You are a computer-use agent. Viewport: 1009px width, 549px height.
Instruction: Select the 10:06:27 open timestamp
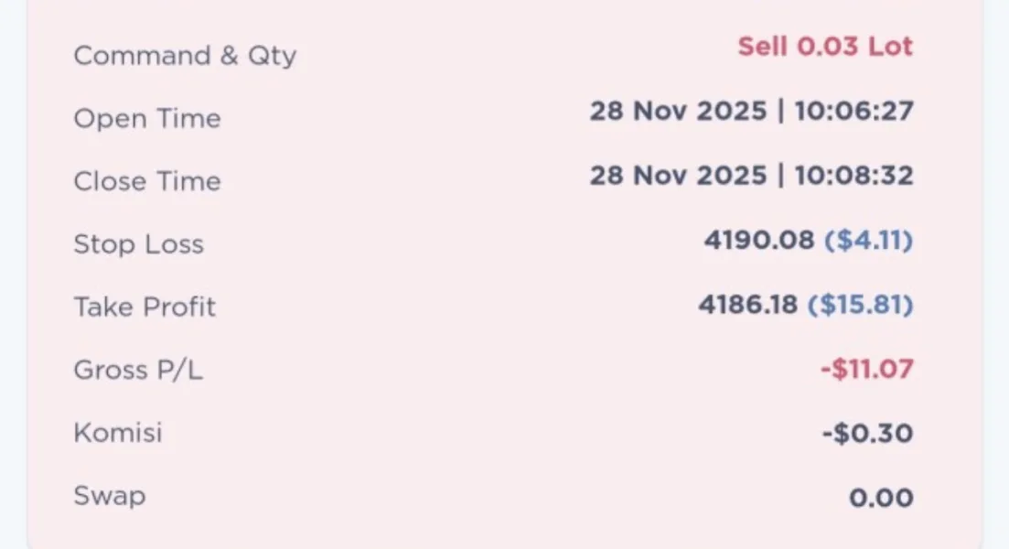pos(854,111)
